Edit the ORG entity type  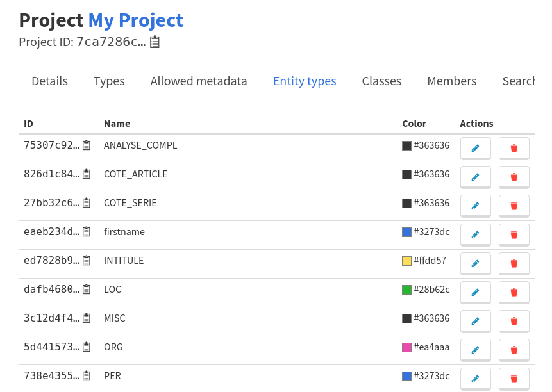tap(475, 350)
